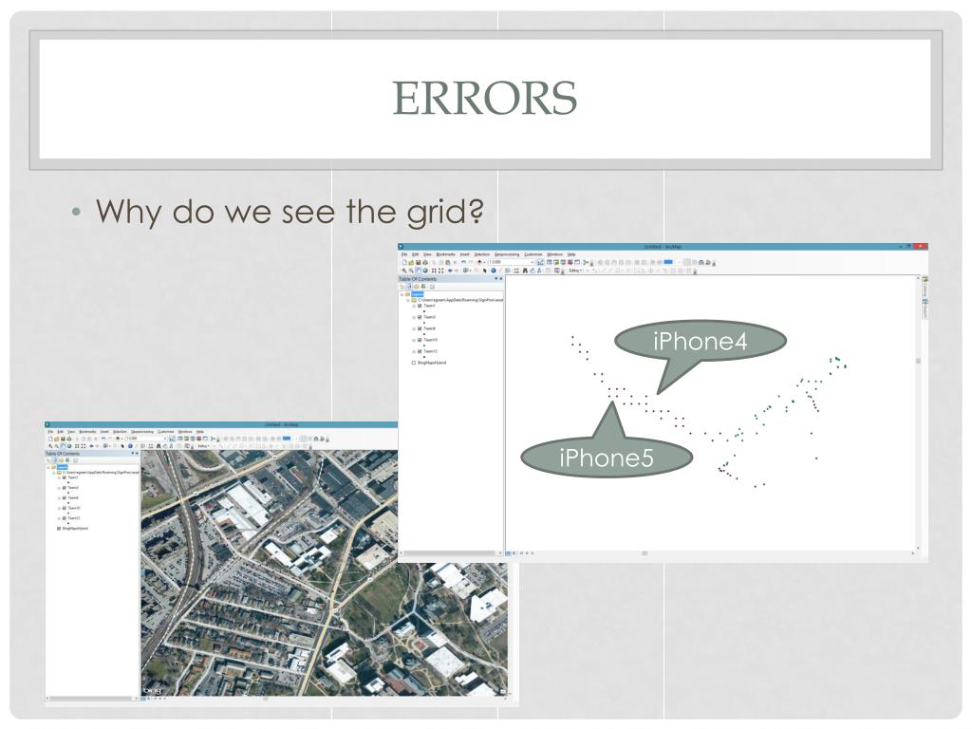Select blue Identify tool in aerial-imagery ArcMap window
This screenshot has width=972, height=729.
tap(130, 446)
